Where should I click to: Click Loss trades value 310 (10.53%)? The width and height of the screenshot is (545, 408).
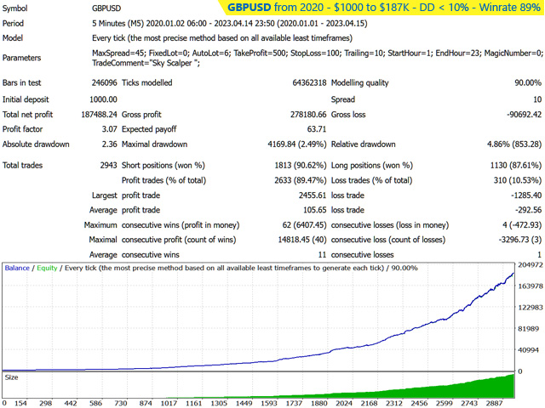[x=518, y=180]
